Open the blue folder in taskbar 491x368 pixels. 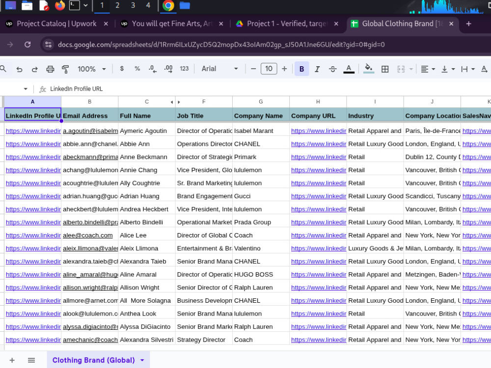[x=185, y=5]
